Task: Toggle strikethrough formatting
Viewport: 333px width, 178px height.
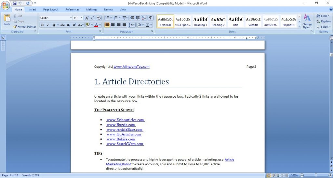Action: (x=62, y=25)
